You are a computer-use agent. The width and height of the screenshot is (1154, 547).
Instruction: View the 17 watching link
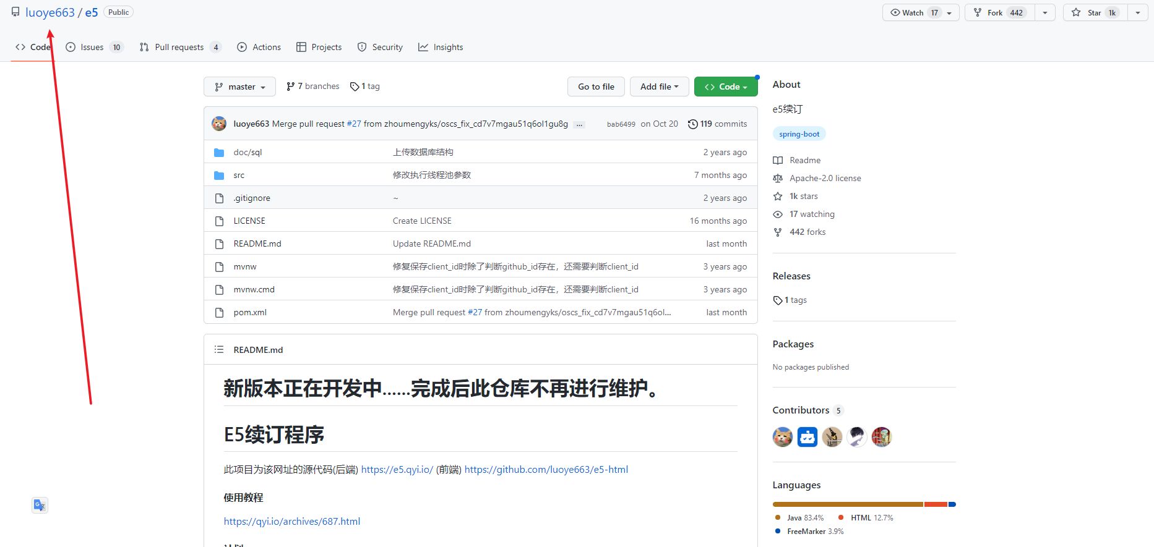coord(804,214)
